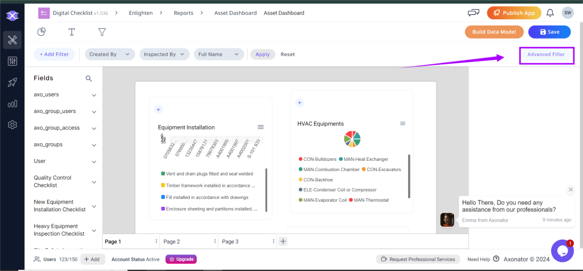Click the pie chart widget icon

pos(42,32)
